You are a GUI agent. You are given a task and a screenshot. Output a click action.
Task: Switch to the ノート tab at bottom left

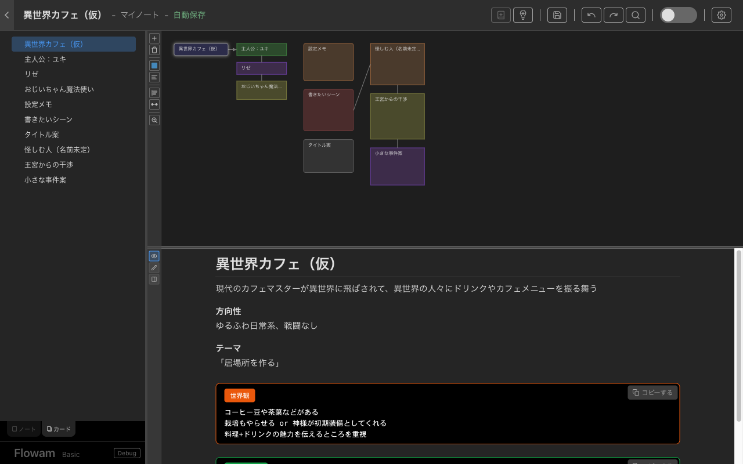[x=23, y=429]
